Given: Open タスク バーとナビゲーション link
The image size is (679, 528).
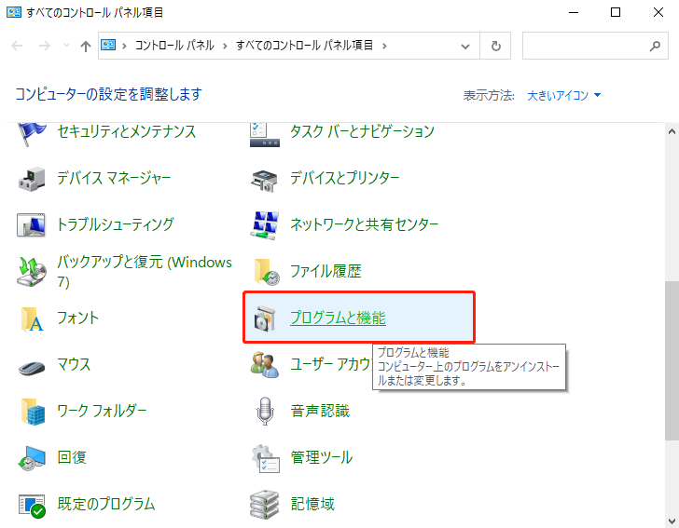Looking at the screenshot, I should tap(362, 131).
